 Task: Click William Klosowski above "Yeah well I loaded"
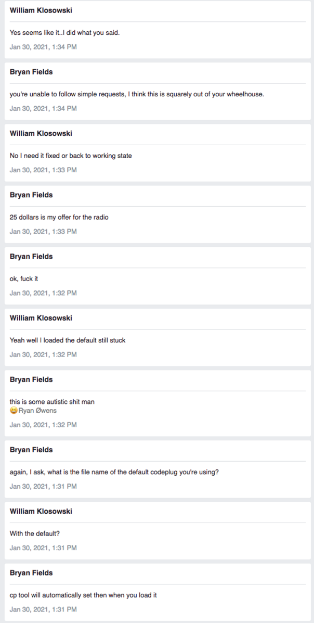(x=41, y=318)
